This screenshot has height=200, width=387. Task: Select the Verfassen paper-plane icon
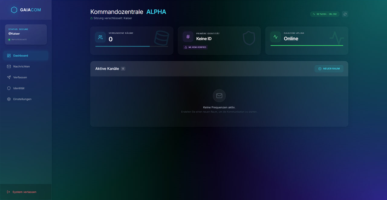pos(9,77)
